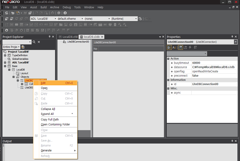Image resolution: width=240 pixels, height=161 pixels.
Task: Click the new project icon at toolbar start
Action: [x=7, y=13]
